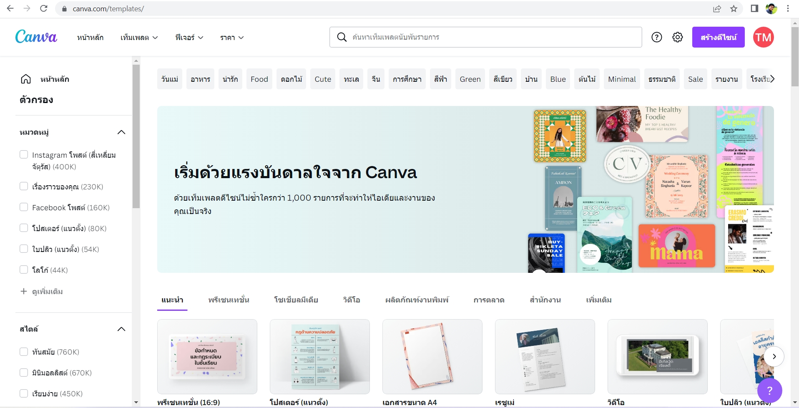Screen dimensions: 799x408
Task: Click Blue tag chip
Action: coord(558,79)
